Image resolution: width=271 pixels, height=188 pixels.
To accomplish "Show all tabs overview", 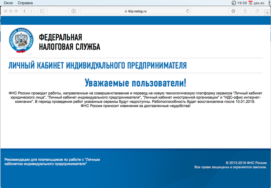I will 257,11.
